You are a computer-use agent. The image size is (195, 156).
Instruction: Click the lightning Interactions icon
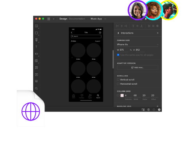click(118, 33)
